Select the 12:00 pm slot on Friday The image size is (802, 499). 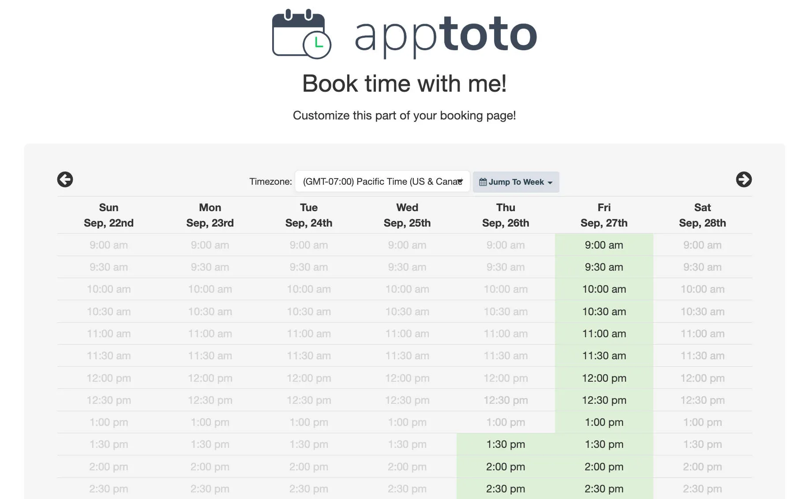[x=603, y=378]
